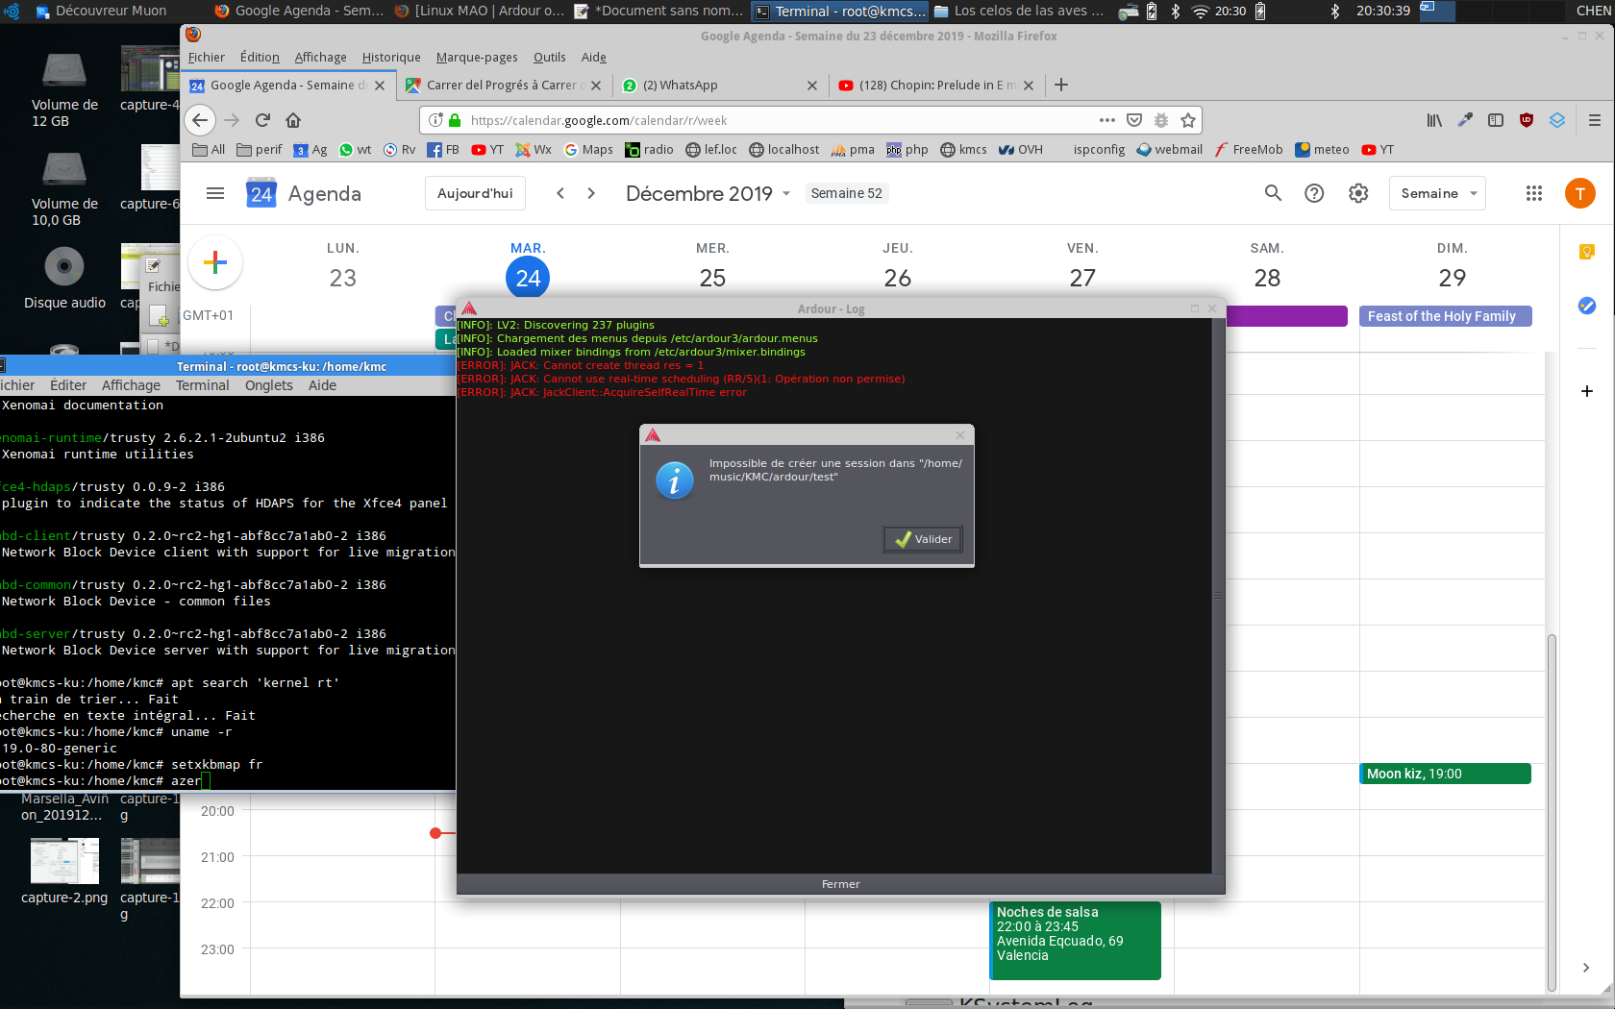Close the Google Agenda tab

380,86
